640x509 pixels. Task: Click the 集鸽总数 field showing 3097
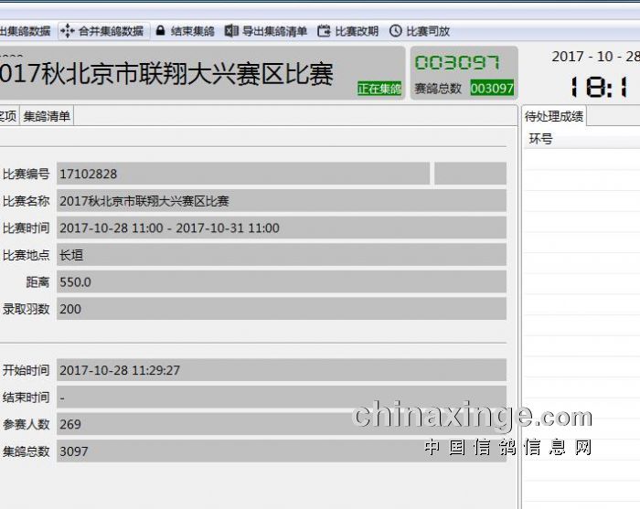pos(281,451)
